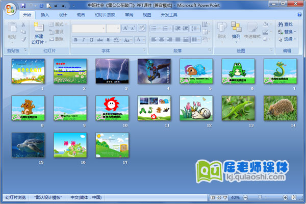Screen dimensions: 306x204
Task: Toggle text Shadow (S) formatting
Action: click(108, 40)
